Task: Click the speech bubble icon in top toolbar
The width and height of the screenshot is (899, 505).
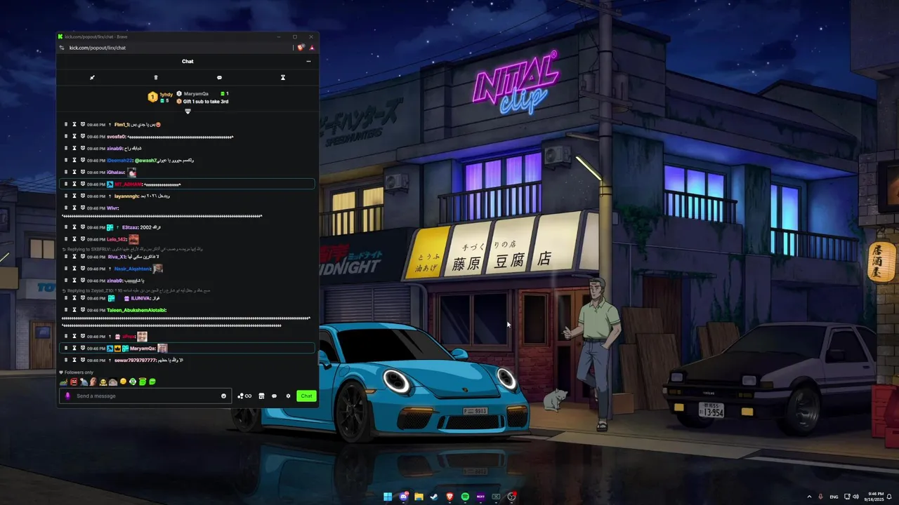Action: pyautogui.click(x=219, y=78)
